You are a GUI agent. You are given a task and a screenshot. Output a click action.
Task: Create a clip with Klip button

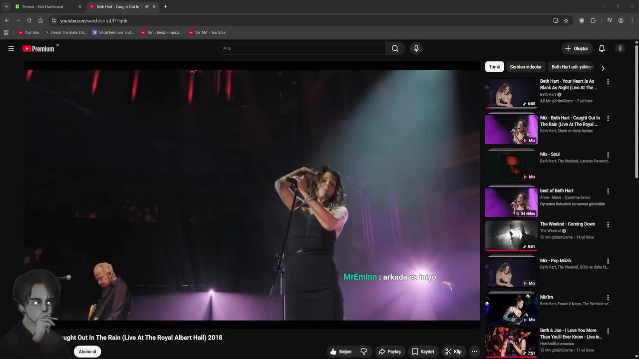453,352
